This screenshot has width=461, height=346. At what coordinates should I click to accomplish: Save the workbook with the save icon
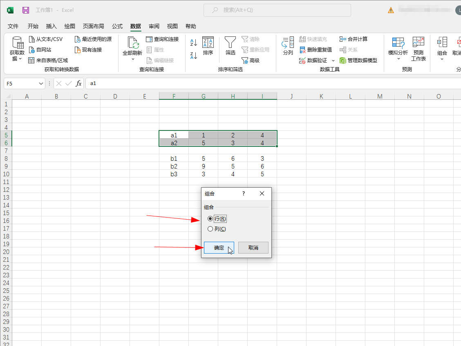(26, 10)
